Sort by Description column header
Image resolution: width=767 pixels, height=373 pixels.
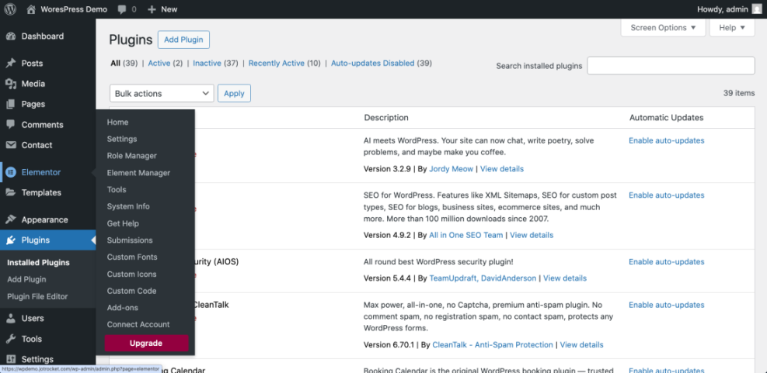click(386, 118)
